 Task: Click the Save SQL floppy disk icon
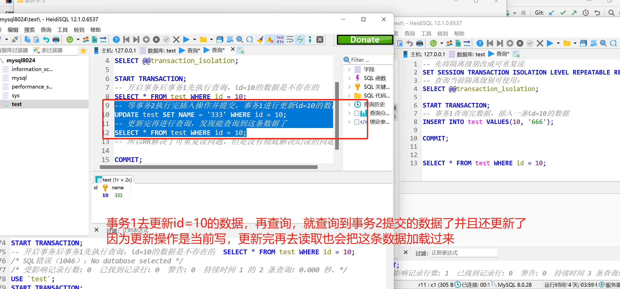[220, 39]
